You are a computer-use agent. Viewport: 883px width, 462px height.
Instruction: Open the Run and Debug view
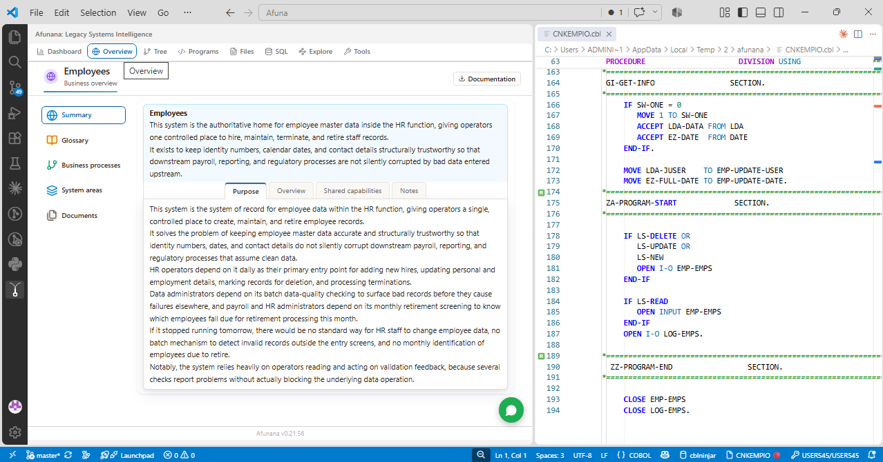pos(15,113)
